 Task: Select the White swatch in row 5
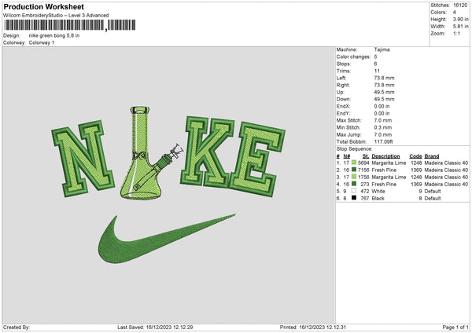point(354,191)
